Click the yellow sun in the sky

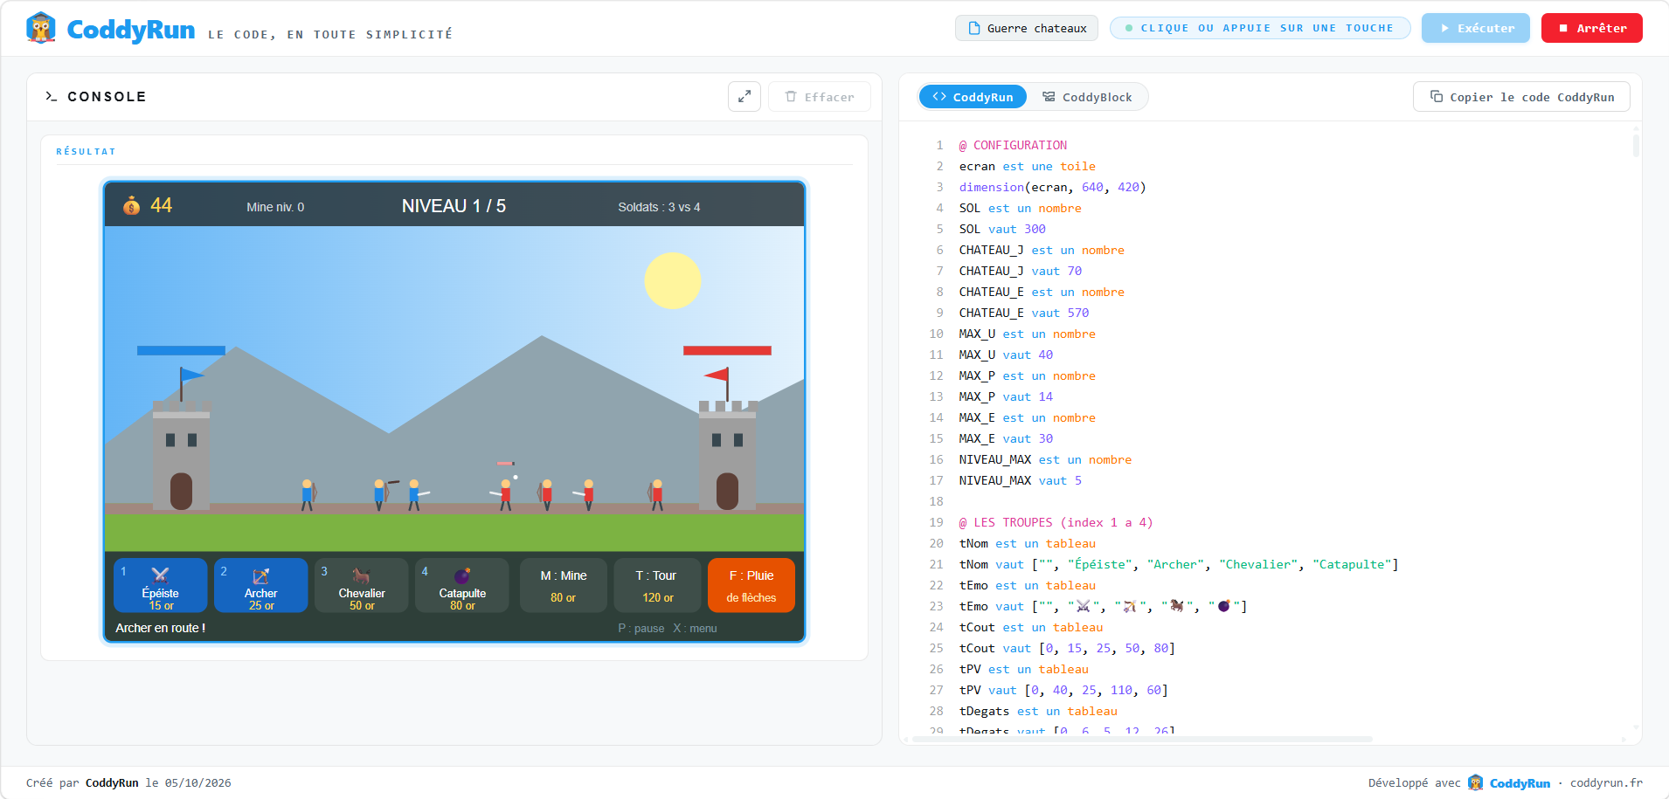tap(673, 280)
